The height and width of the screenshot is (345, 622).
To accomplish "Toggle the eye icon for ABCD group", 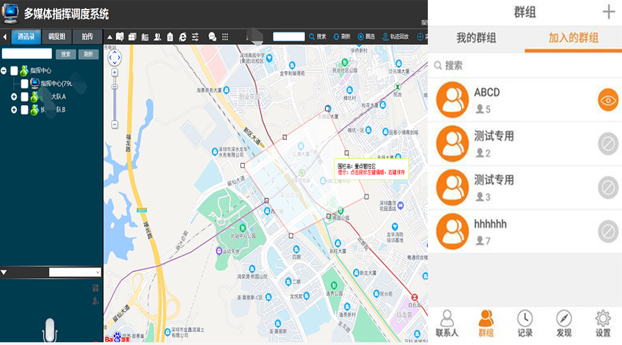I will tap(607, 100).
